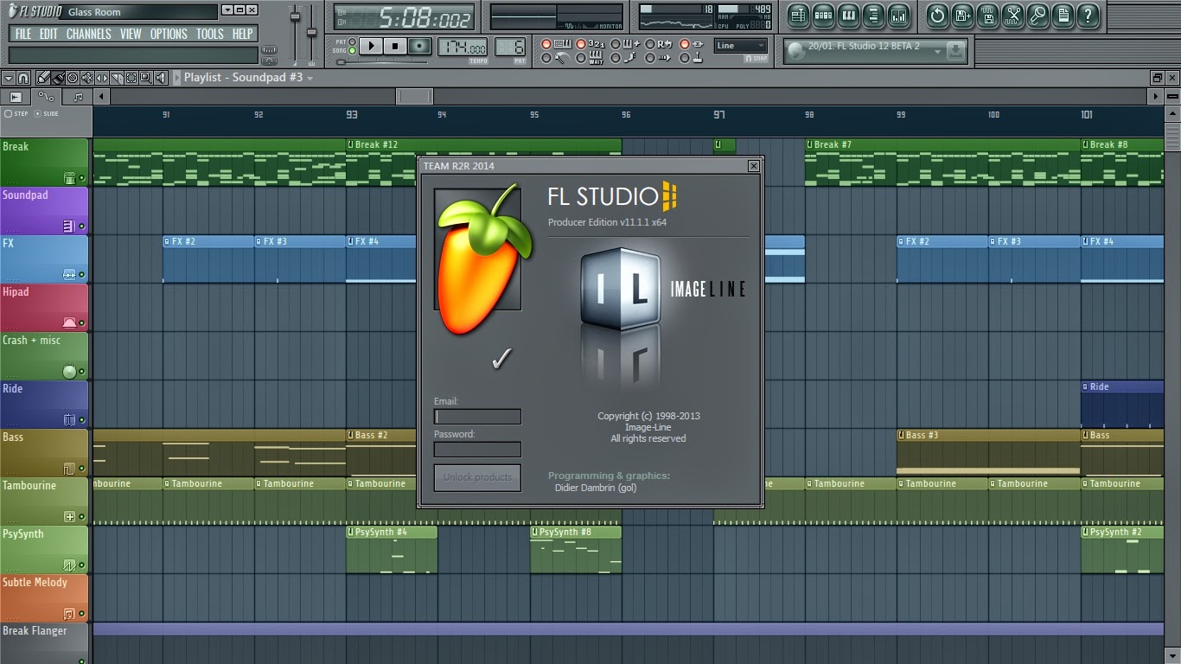The image size is (1181, 664).
Task: Mute the Soundpad track
Action: [x=82, y=227]
